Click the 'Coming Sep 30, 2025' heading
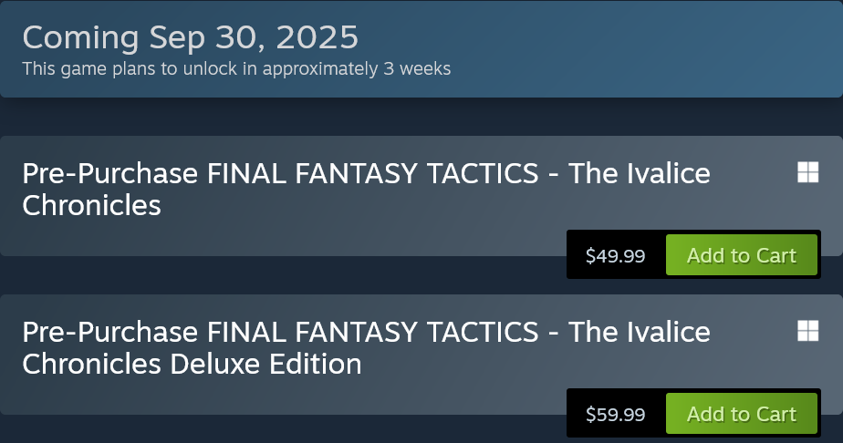The width and height of the screenshot is (843, 443). (190, 38)
